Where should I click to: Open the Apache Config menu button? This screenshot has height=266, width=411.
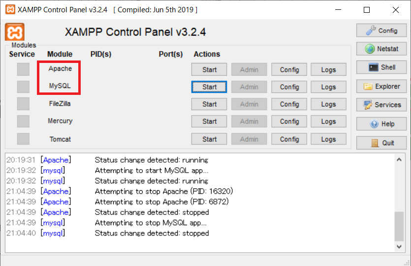[x=289, y=69]
